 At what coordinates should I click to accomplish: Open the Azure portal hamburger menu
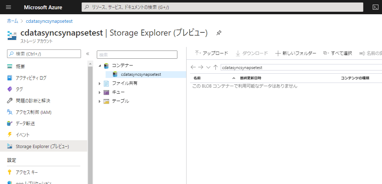click(9, 7)
